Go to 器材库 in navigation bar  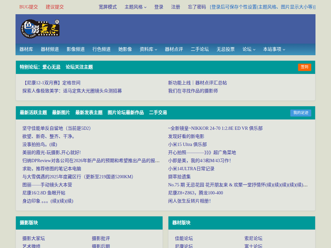[26, 49]
